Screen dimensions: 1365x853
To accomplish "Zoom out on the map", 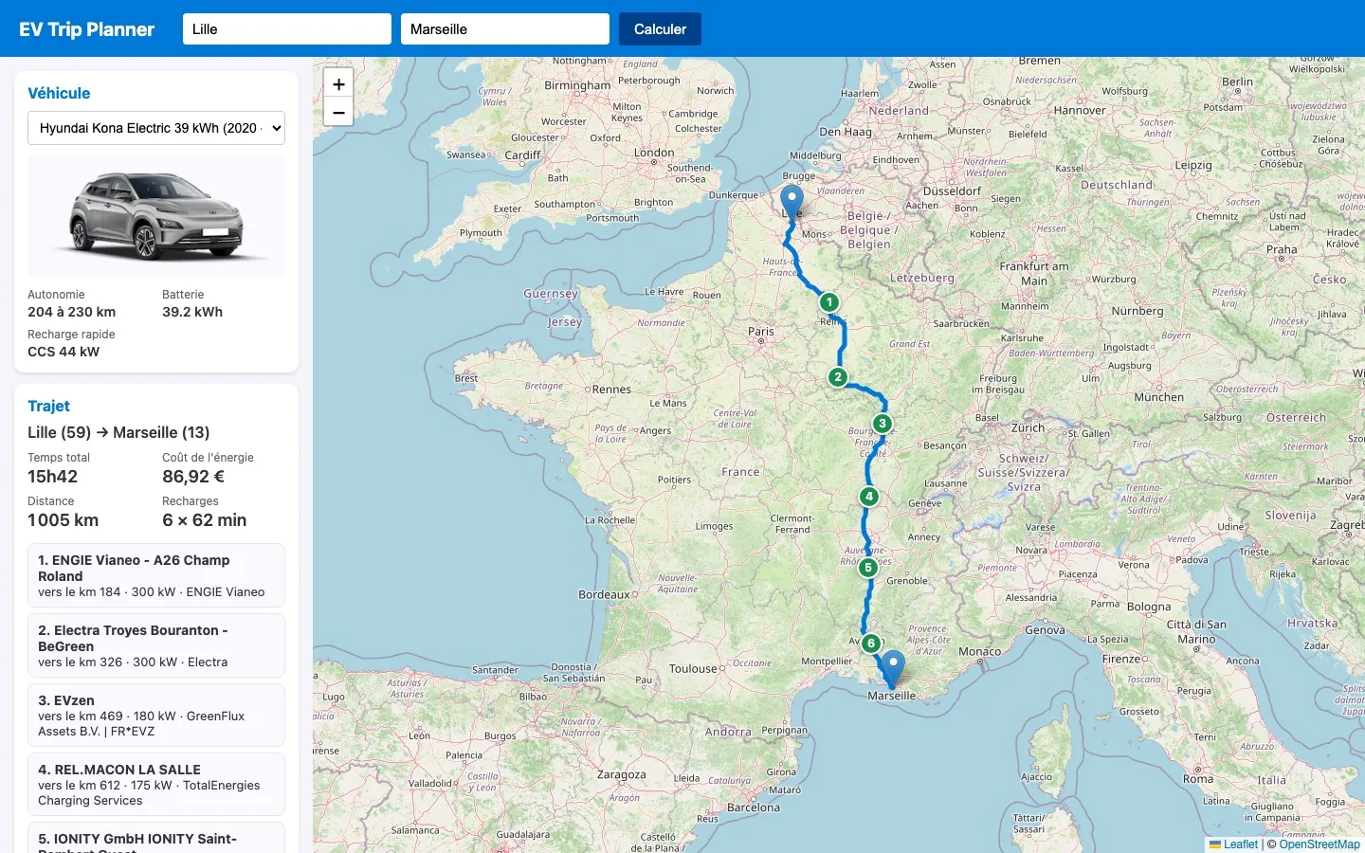I will [x=338, y=112].
